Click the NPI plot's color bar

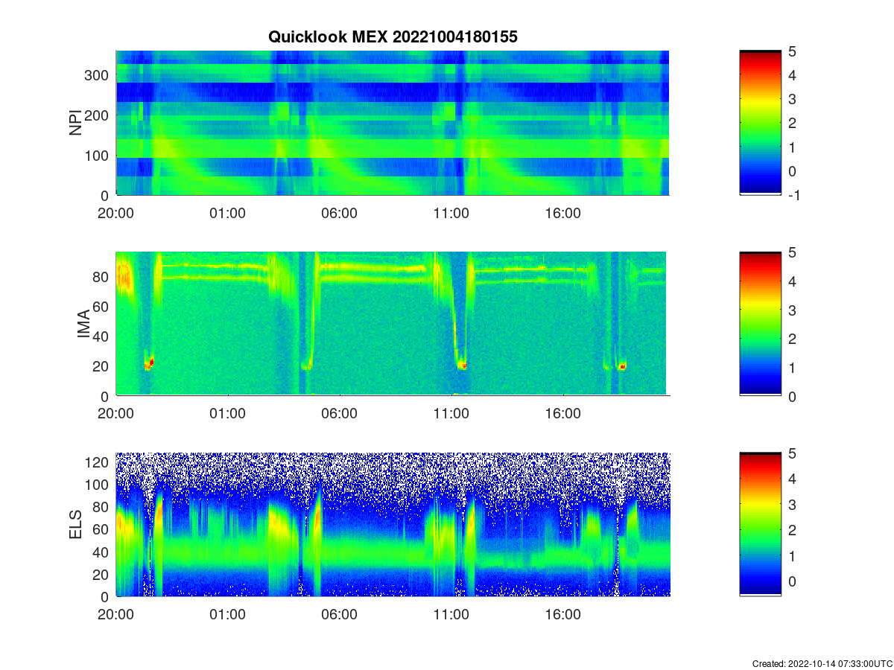coord(760,123)
